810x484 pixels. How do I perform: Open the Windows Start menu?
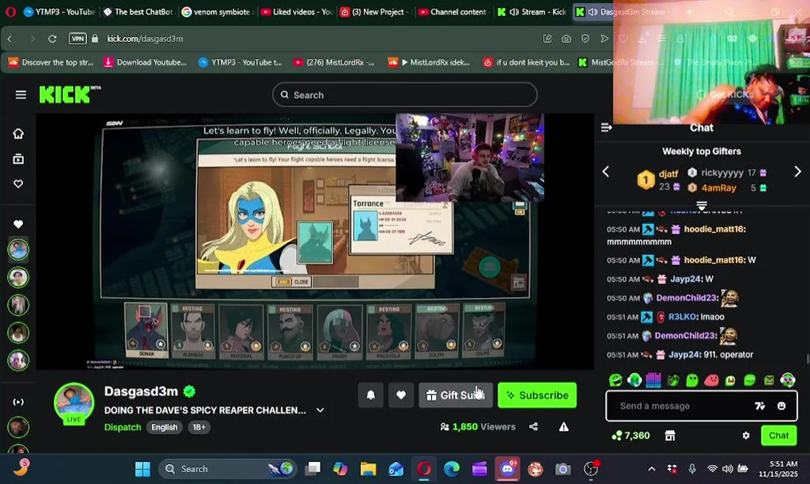143,469
